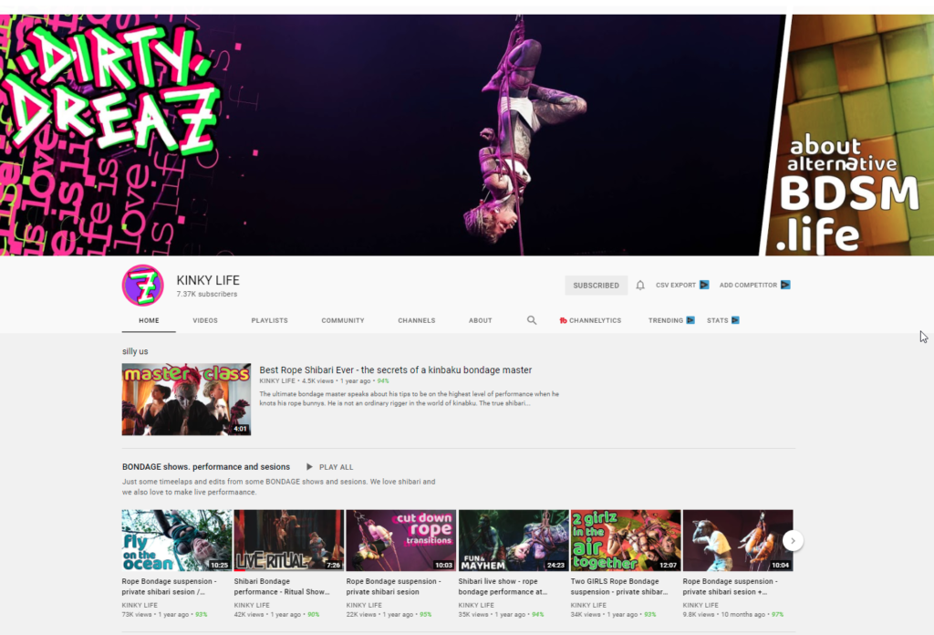This screenshot has width=934, height=635.
Task: Toggle the notification bell for this channel
Action: click(640, 286)
